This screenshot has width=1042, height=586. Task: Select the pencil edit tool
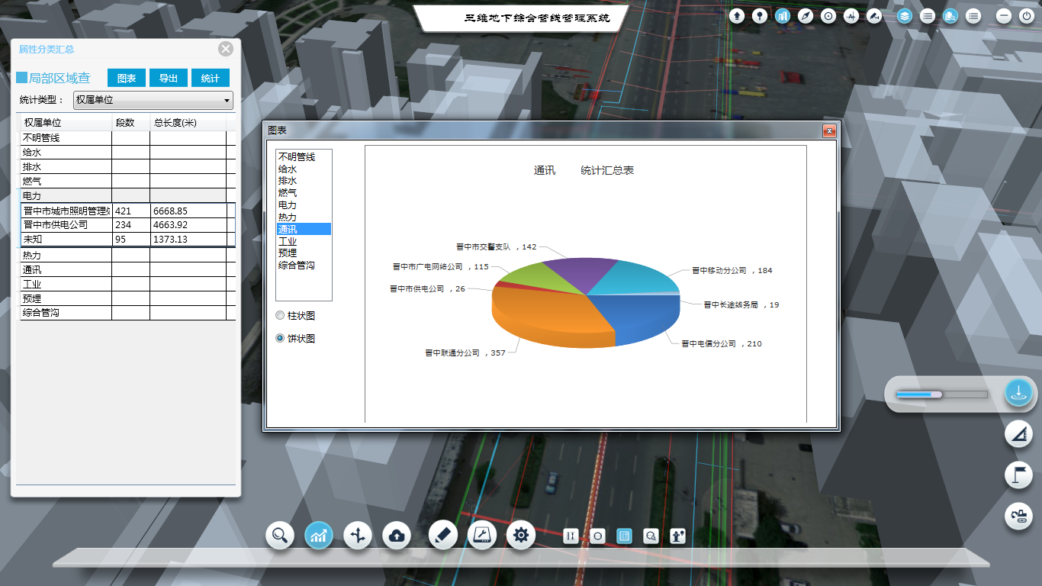[443, 536]
